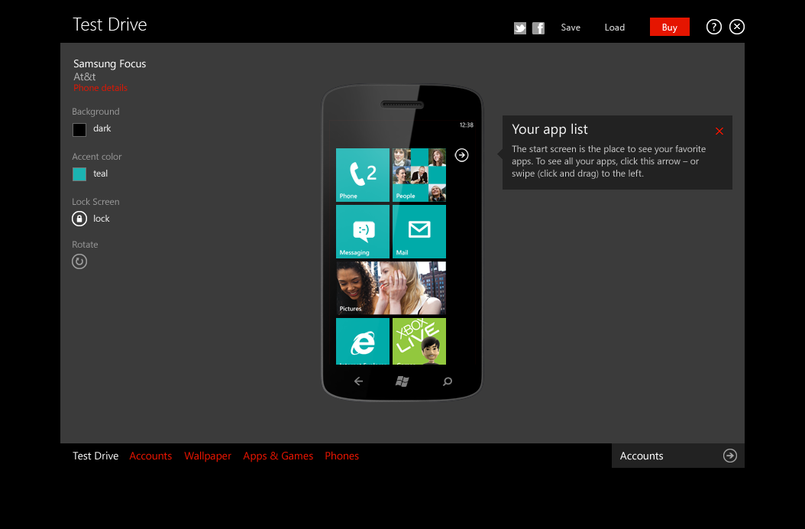This screenshot has width=805, height=529.
Task: Open the Xbox Live tile
Action: tap(419, 342)
